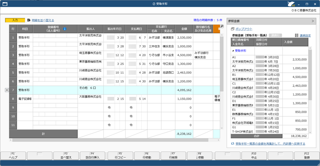Click F6 行移動 button
This screenshot has width=320, height=166.
[x=147, y=156]
